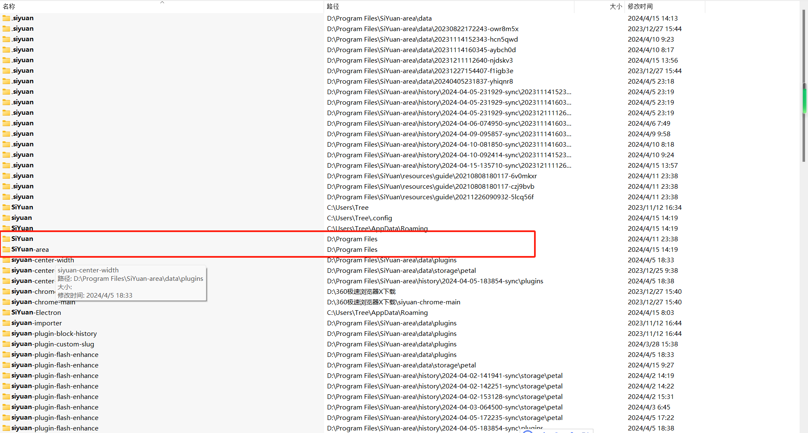The image size is (808, 433).
Task: Sort results by the 名称 column header
Action: coord(162,7)
